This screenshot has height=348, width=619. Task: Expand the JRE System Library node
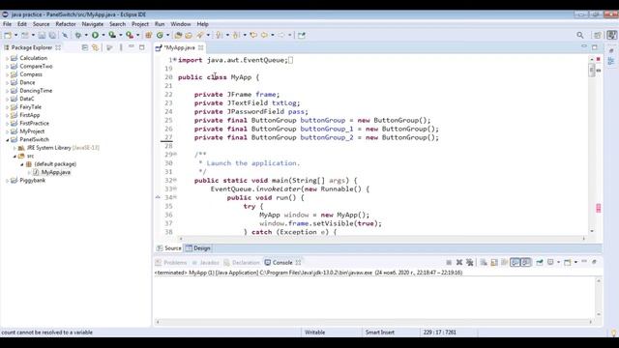pos(15,148)
